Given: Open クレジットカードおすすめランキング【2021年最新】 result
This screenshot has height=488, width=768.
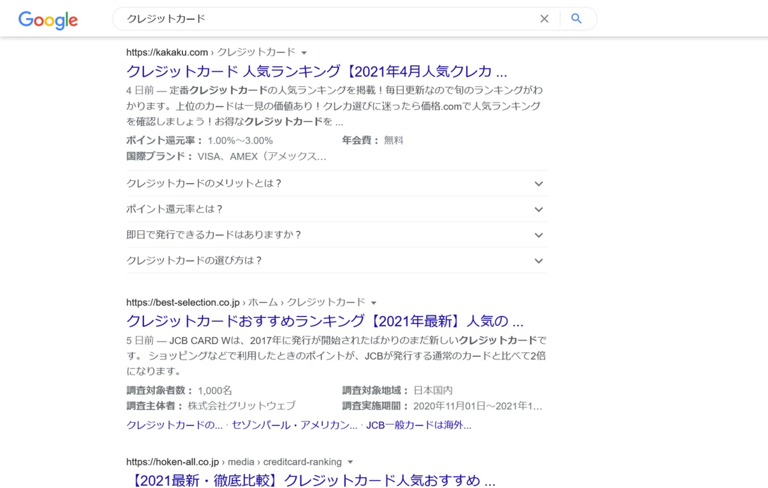Looking at the screenshot, I should click(x=325, y=320).
